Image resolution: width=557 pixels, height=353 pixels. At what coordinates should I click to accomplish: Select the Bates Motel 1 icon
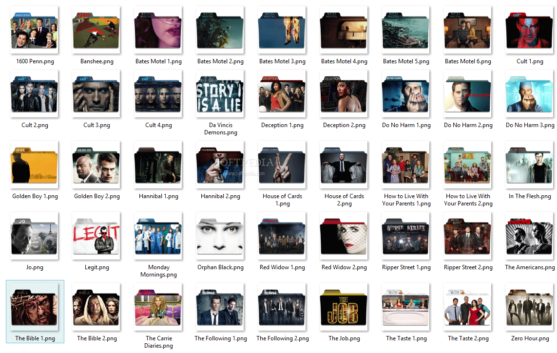(158, 30)
